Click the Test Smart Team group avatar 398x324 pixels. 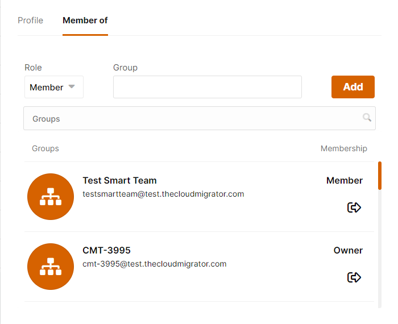click(51, 197)
